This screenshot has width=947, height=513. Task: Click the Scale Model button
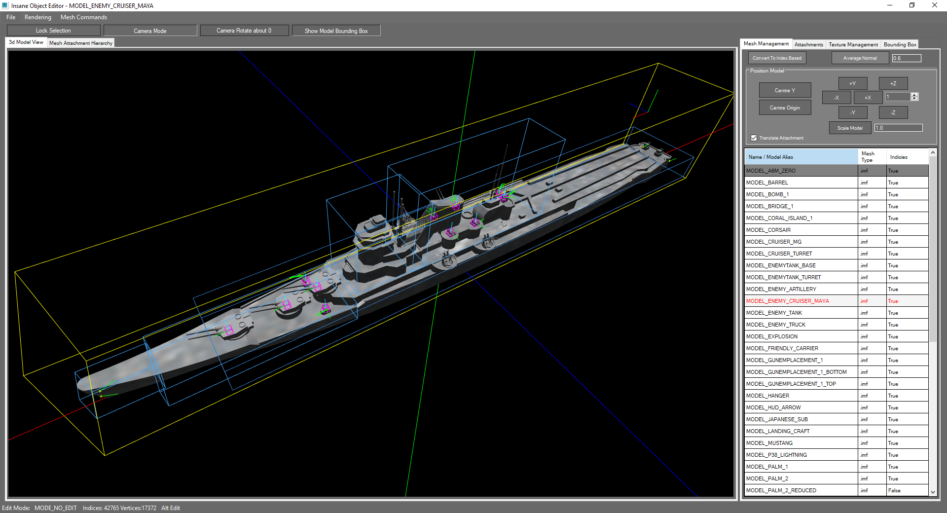coord(850,128)
